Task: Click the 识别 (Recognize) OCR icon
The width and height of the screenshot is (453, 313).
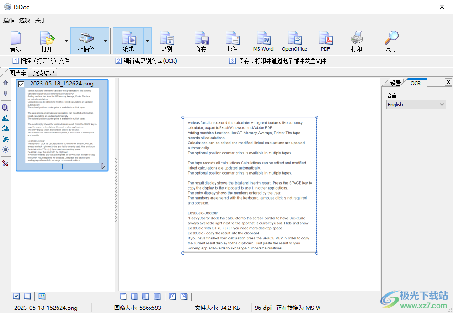Action: pos(166,41)
